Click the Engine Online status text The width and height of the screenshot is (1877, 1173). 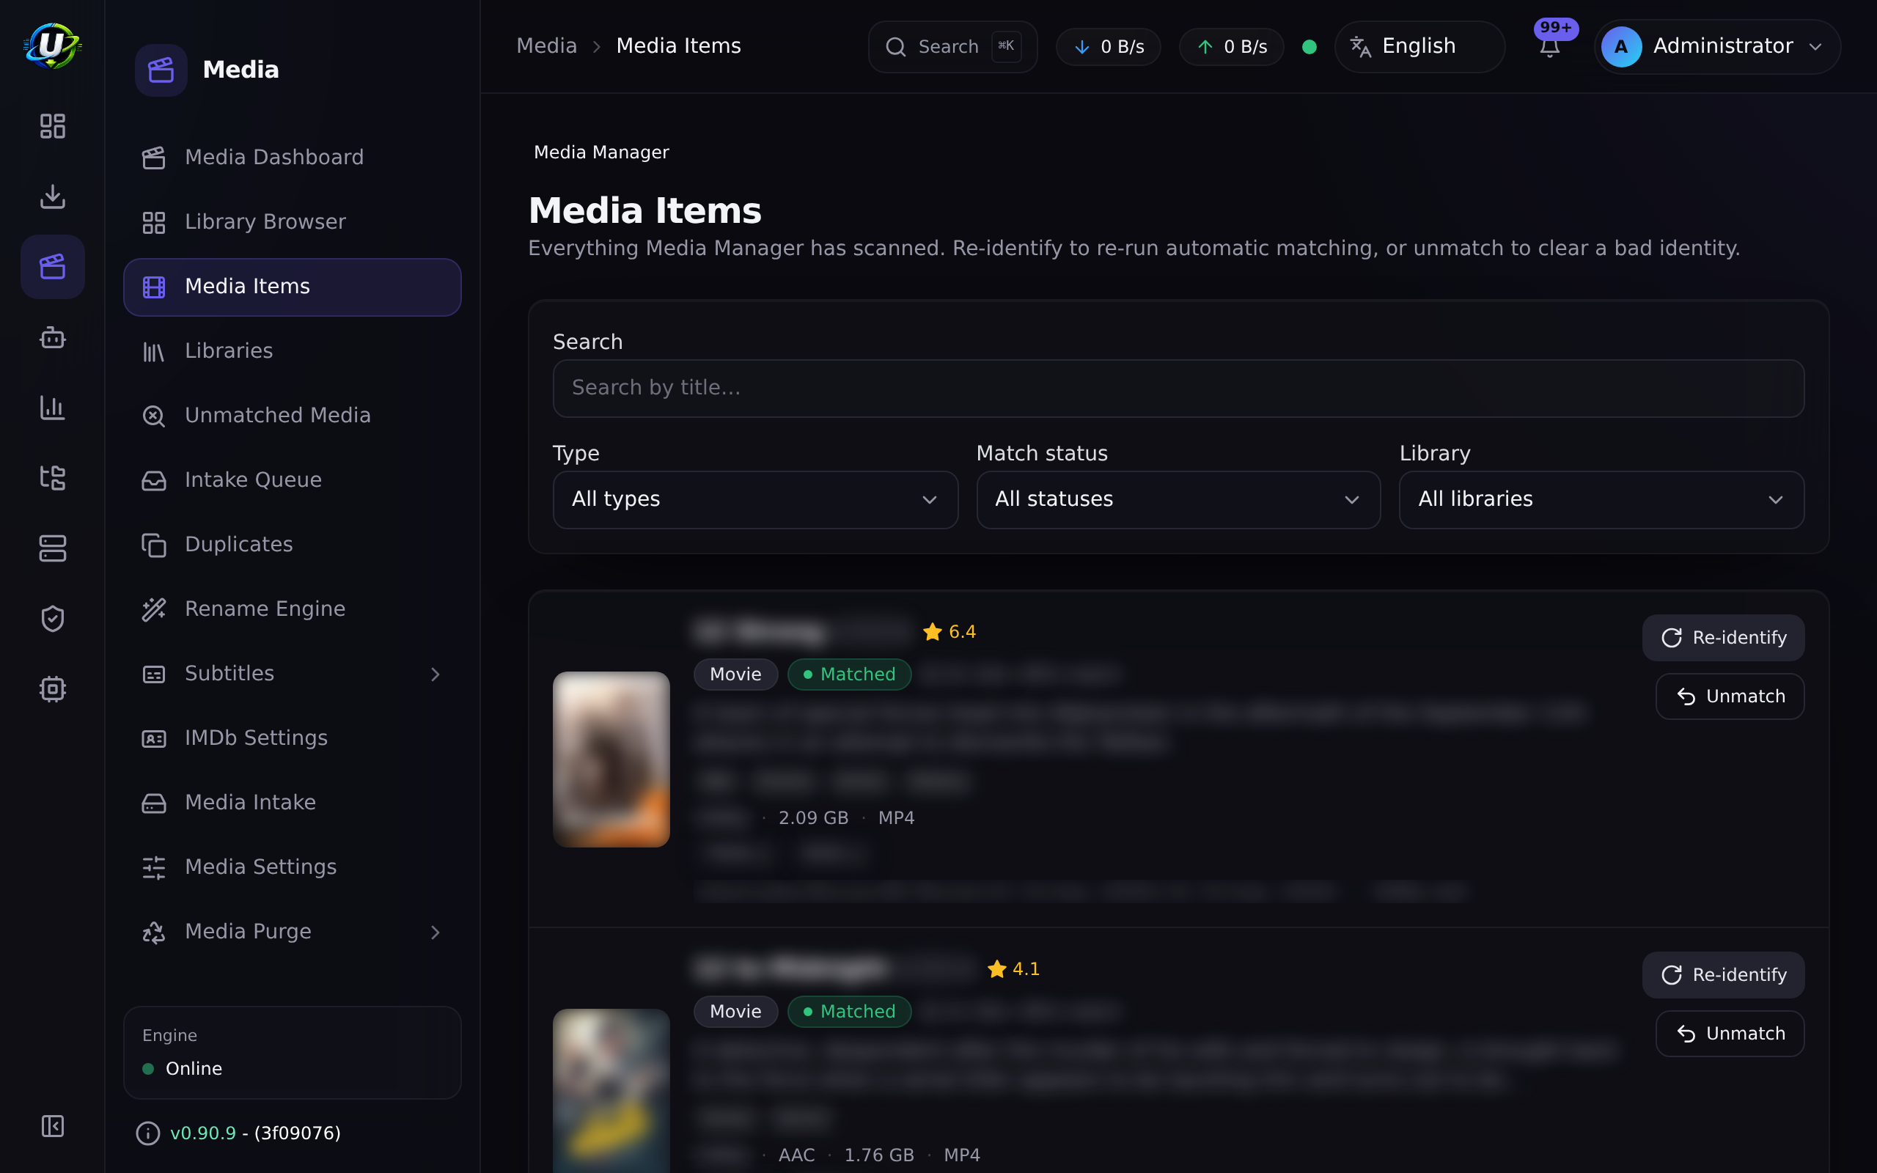(x=193, y=1069)
